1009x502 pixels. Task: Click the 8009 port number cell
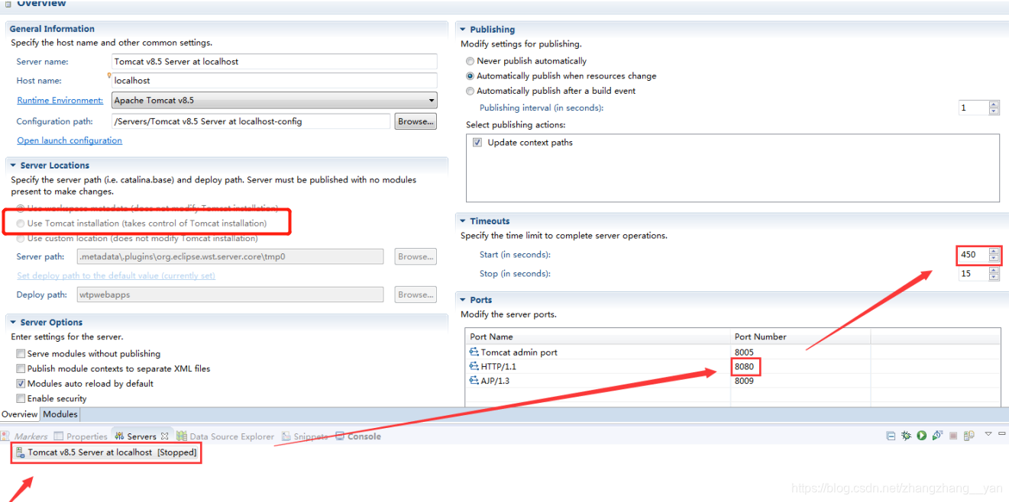click(745, 381)
